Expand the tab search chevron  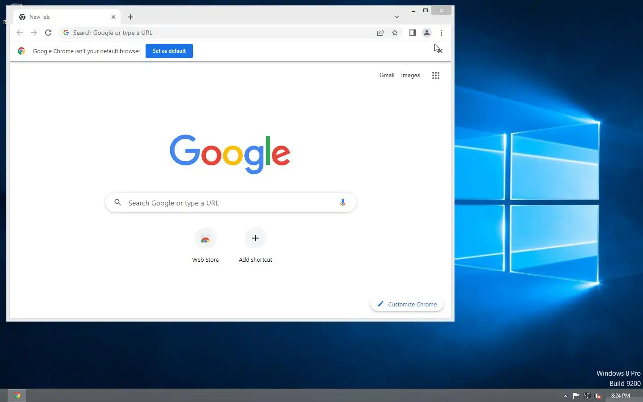(x=397, y=17)
